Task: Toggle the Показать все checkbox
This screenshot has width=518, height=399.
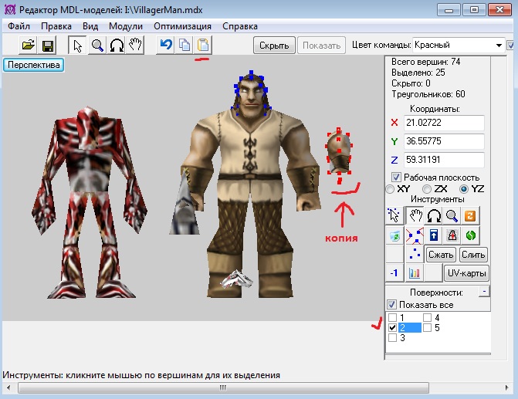Action: pos(392,305)
